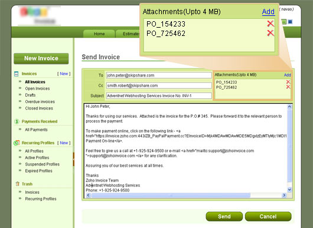Viewport: 313px width, 228px height.
Task: Open Recurring Profiles under Trash
Action: pos(41,199)
